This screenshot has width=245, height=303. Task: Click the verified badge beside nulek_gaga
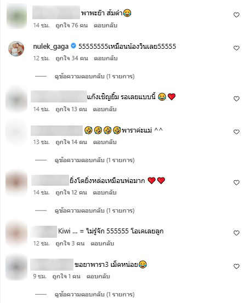73,46
